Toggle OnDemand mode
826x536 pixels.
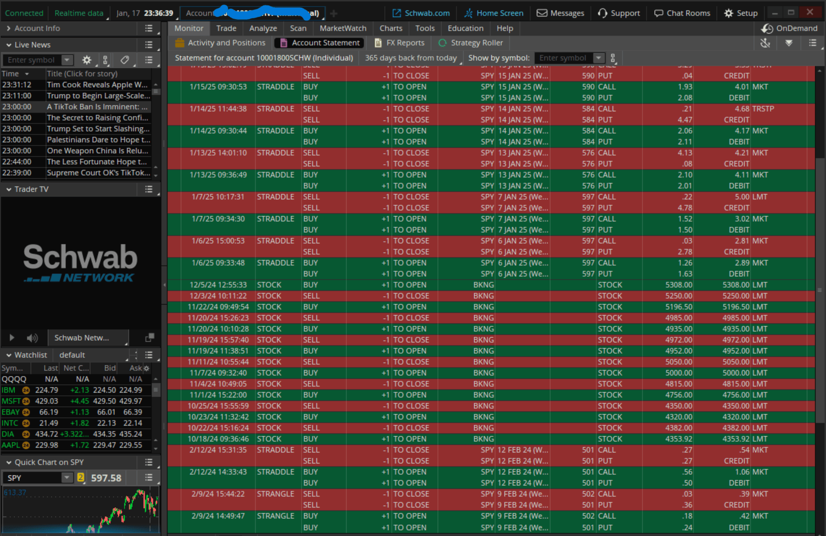point(789,28)
